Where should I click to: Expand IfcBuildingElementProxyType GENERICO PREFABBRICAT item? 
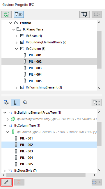(x=8, y=120)
